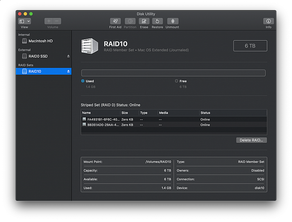This screenshot has height=222, width=292.
Task: Click the RAID10 sidebar disk icon
Action: click(x=24, y=71)
